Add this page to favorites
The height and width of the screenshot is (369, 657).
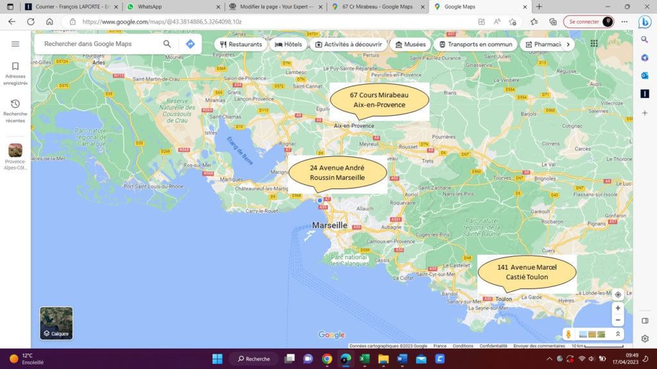[513, 22]
